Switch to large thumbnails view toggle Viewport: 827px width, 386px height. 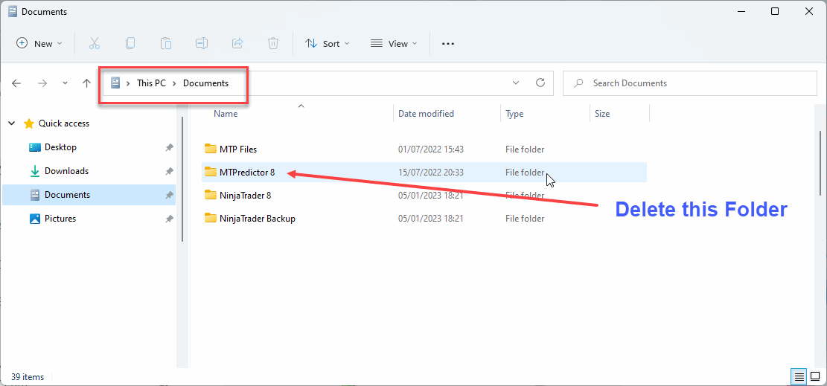click(814, 377)
